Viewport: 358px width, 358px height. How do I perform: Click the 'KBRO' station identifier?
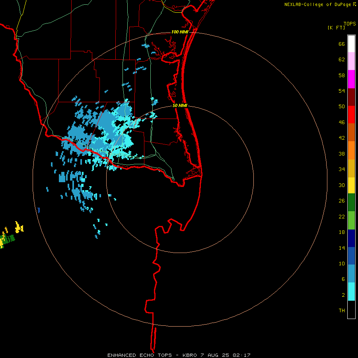(189, 355)
